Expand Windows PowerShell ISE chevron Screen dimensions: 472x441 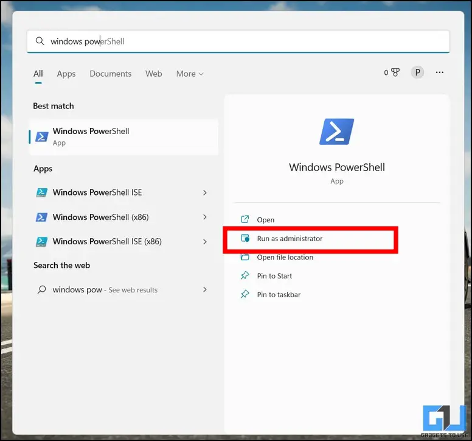coord(205,192)
